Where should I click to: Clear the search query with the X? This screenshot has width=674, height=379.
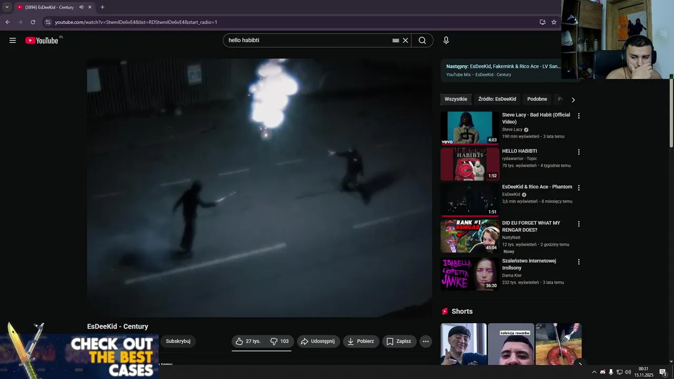405,41
